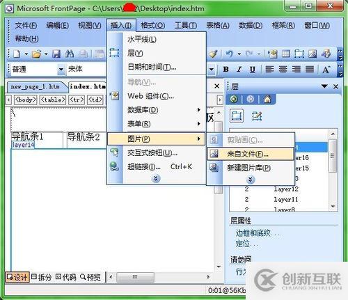Screen dimensions: 348x300
Task: Expand the Picture submenu chevron at bottom
Action: click(251, 180)
